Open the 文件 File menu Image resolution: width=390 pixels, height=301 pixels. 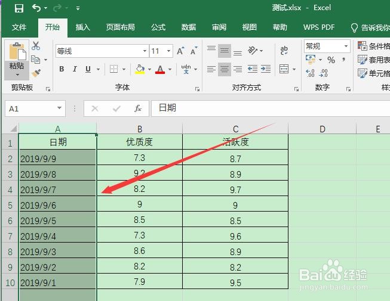click(19, 27)
